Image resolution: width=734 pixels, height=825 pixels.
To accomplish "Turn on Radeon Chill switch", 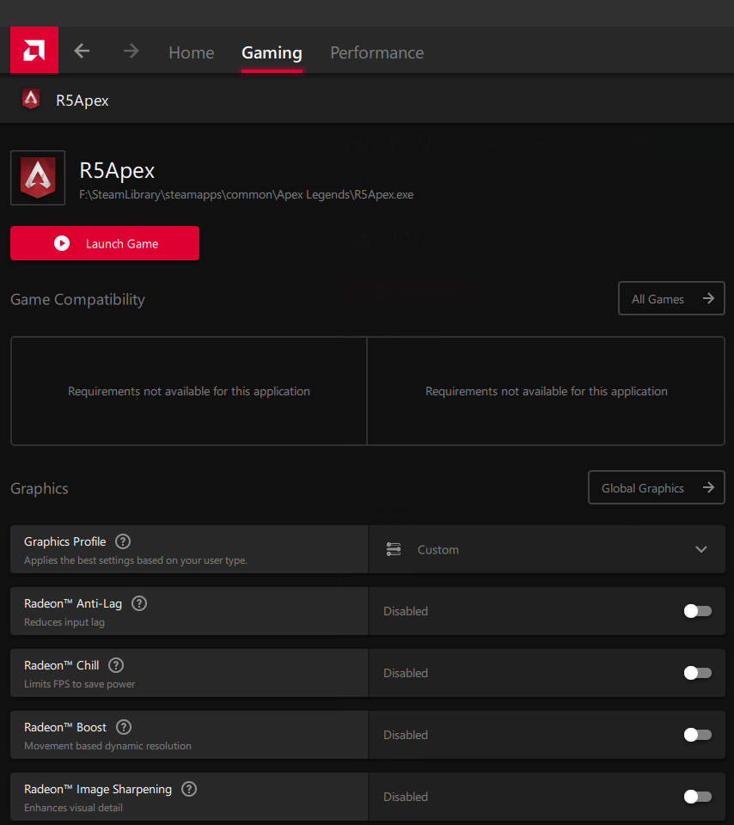I will (697, 673).
